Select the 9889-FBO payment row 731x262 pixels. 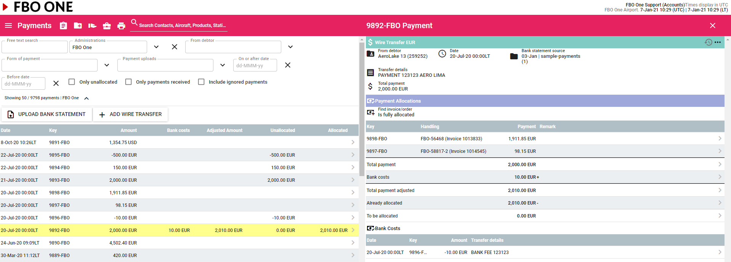pos(179,255)
